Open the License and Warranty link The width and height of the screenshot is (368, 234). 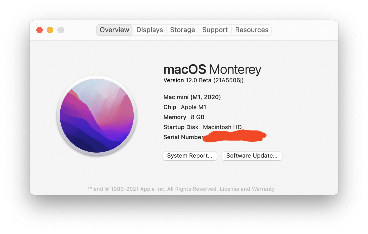click(x=247, y=189)
